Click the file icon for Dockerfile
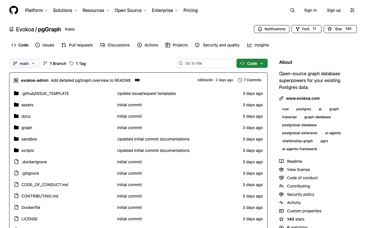Image resolution: width=366 pixels, height=228 pixels. click(16, 207)
